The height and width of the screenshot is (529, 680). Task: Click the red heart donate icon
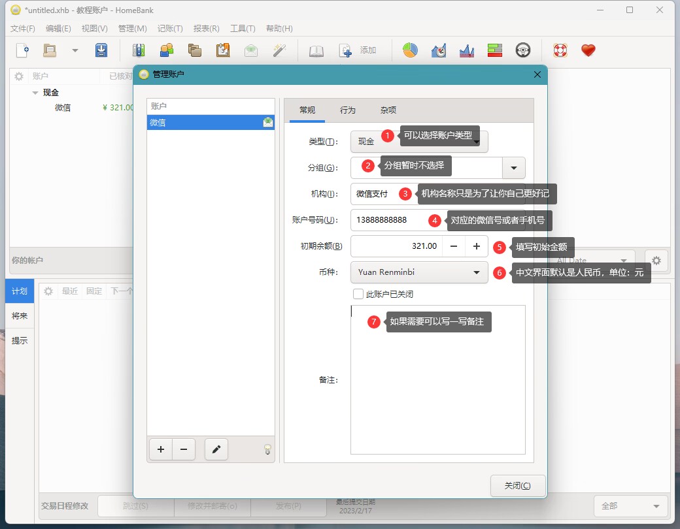point(588,50)
